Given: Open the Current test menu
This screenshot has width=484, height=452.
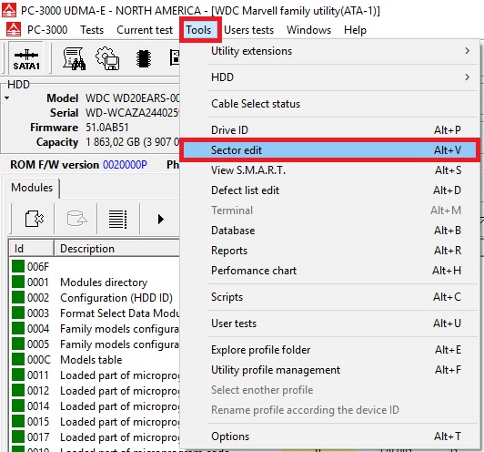Looking at the screenshot, I should click(x=145, y=30).
